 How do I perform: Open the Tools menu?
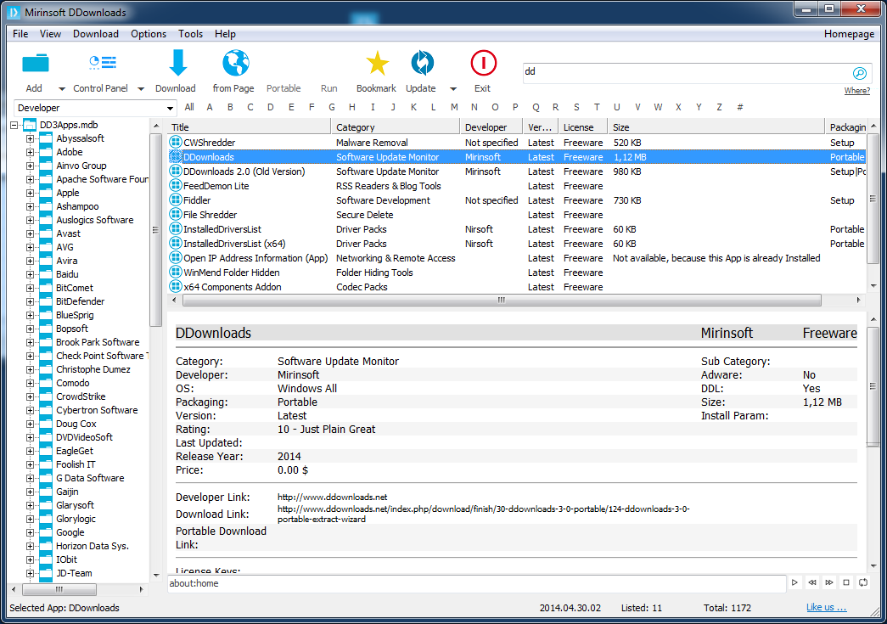[x=191, y=34]
